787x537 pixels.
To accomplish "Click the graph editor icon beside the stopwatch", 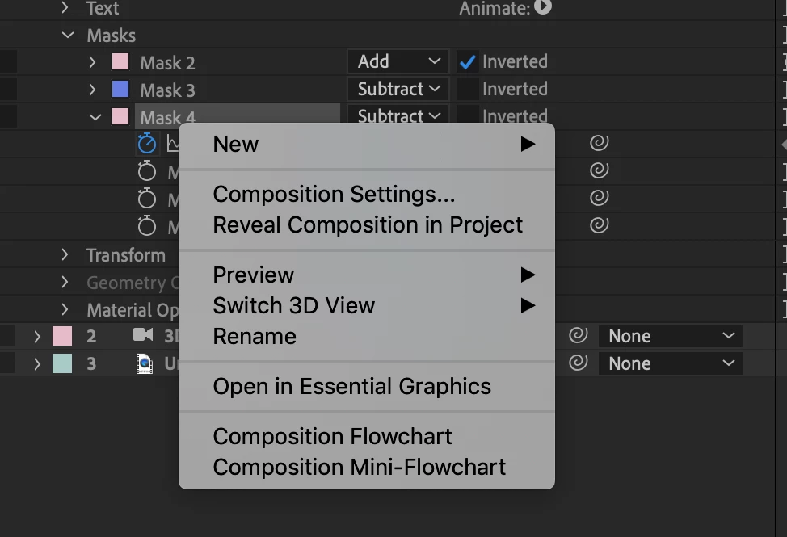I will point(172,144).
